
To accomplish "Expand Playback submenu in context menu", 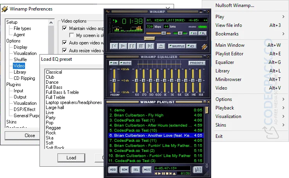I will pos(250,108).
